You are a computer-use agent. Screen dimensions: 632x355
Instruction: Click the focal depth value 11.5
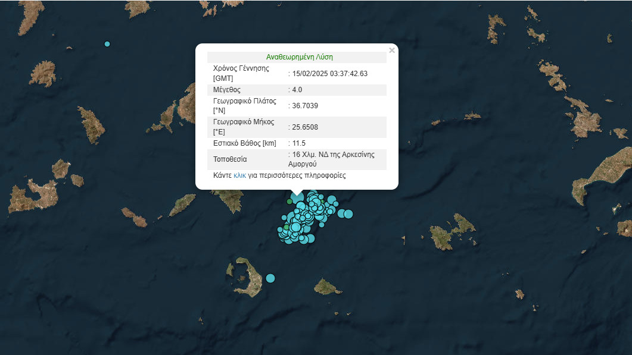[298, 143]
